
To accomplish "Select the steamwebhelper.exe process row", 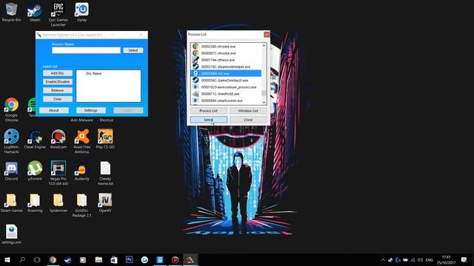I will pos(226,66).
